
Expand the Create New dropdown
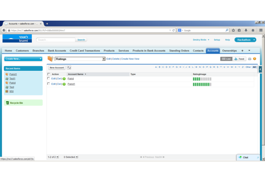click(23, 59)
